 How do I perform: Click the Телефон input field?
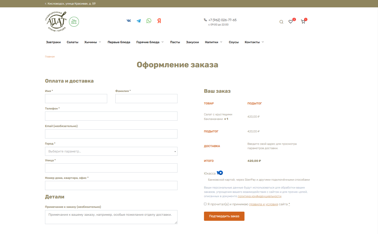pos(111,116)
